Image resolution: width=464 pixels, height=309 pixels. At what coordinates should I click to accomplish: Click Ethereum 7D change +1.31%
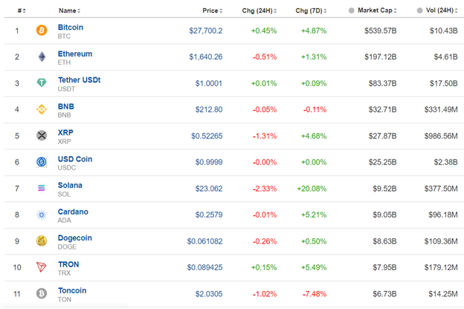(314, 57)
